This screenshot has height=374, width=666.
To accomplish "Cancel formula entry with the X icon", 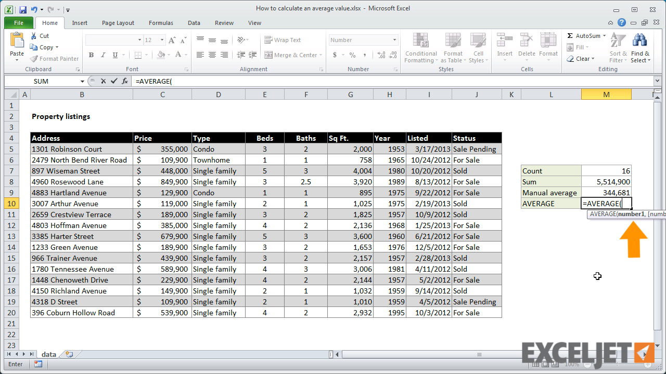I will pyautogui.click(x=103, y=81).
